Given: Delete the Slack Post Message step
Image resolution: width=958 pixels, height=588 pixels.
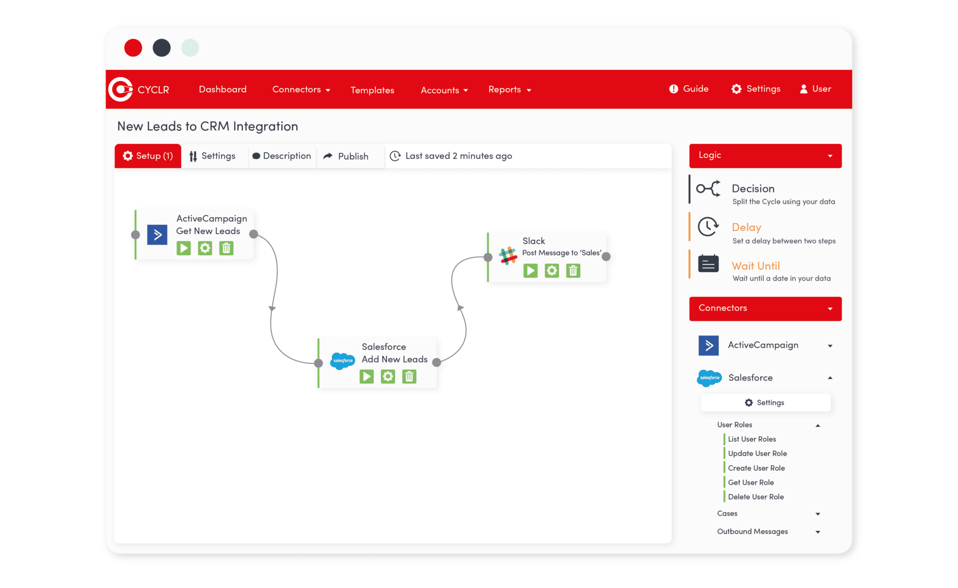Looking at the screenshot, I should click(x=573, y=271).
